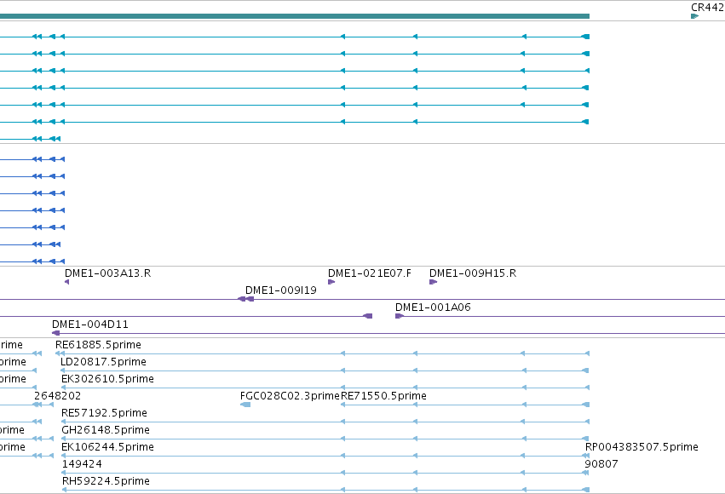Click the DME1-021E07.F label
725x494 pixels.
370,273
